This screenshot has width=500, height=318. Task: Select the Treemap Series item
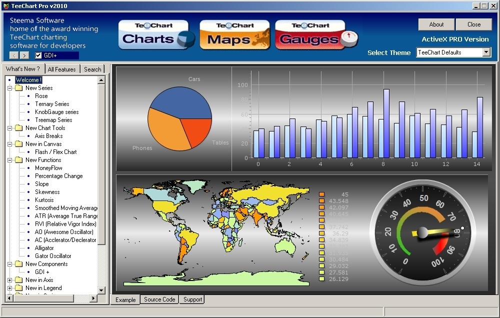pyautogui.click(x=53, y=120)
